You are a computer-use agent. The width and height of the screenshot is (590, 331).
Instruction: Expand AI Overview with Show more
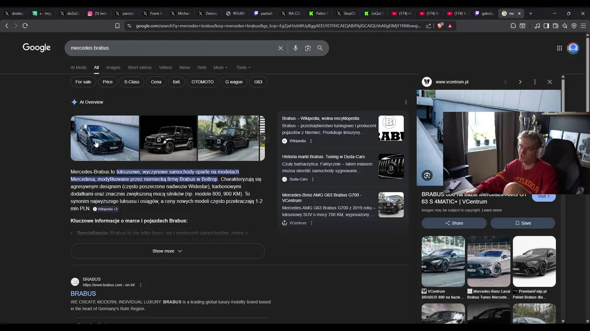(167, 251)
